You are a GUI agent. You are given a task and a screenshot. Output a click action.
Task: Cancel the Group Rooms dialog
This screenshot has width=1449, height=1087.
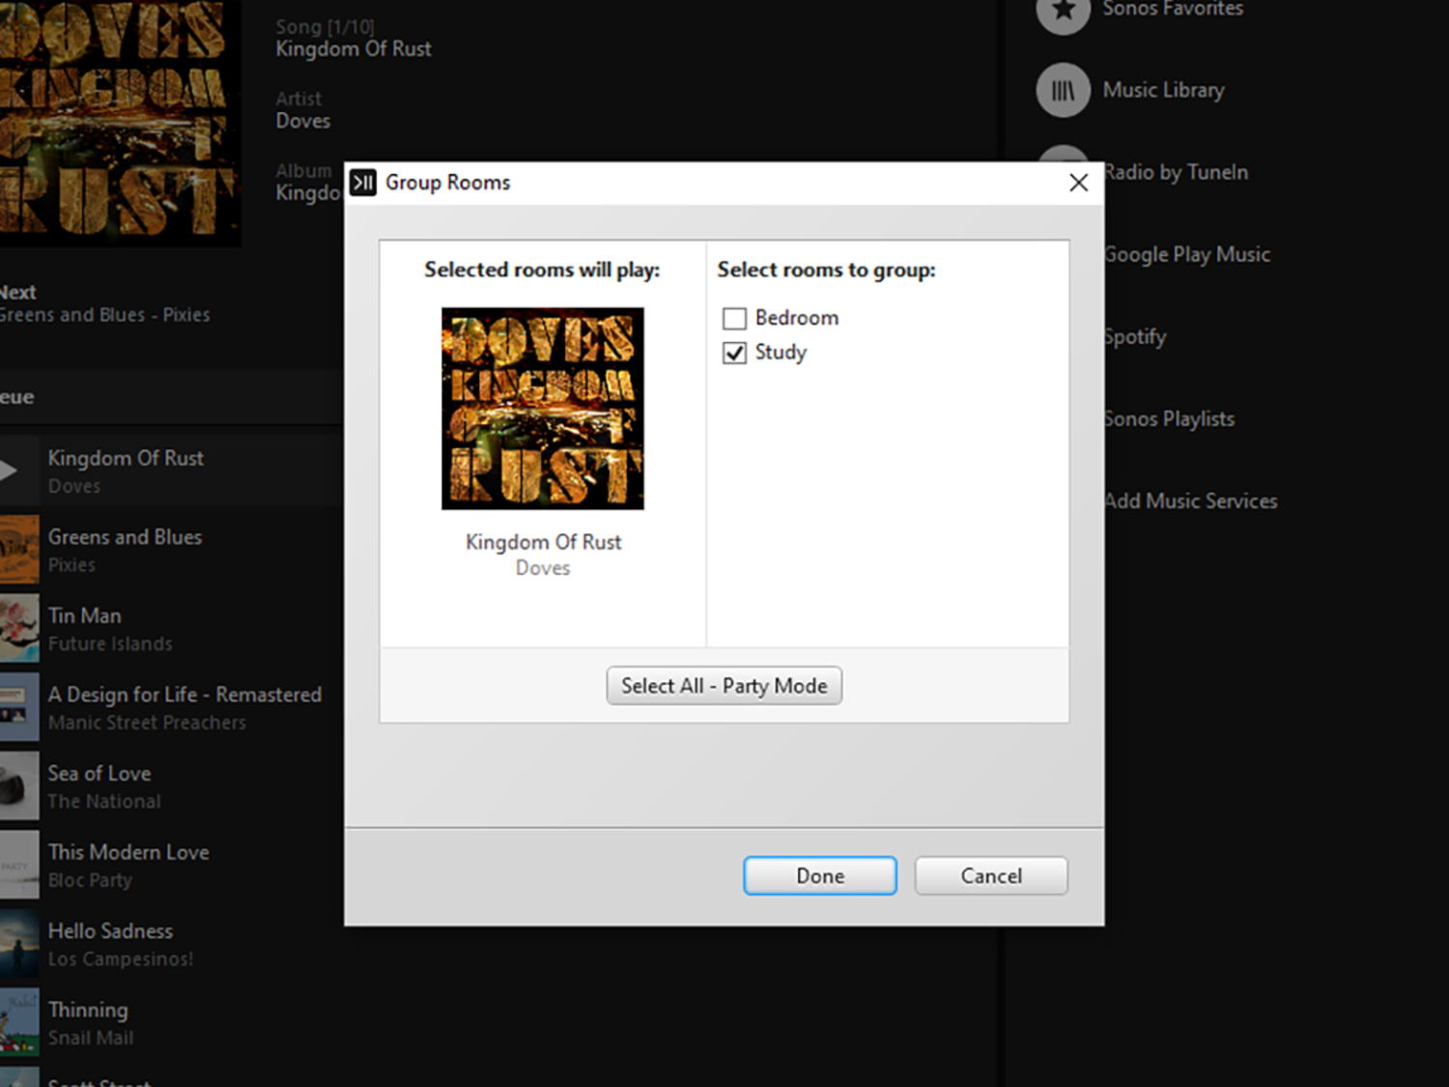[x=991, y=875]
